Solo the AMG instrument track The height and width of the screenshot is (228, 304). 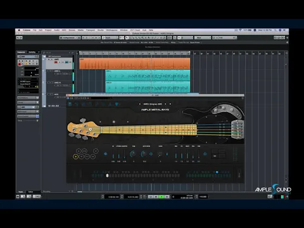pyautogui.click(x=52, y=60)
